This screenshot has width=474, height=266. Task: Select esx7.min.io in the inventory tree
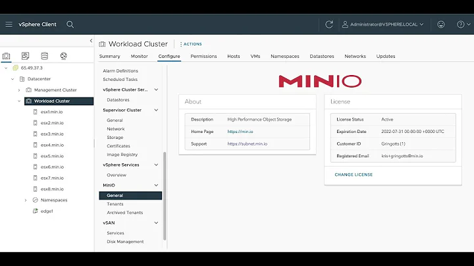pyautogui.click(x=52, y=178)
